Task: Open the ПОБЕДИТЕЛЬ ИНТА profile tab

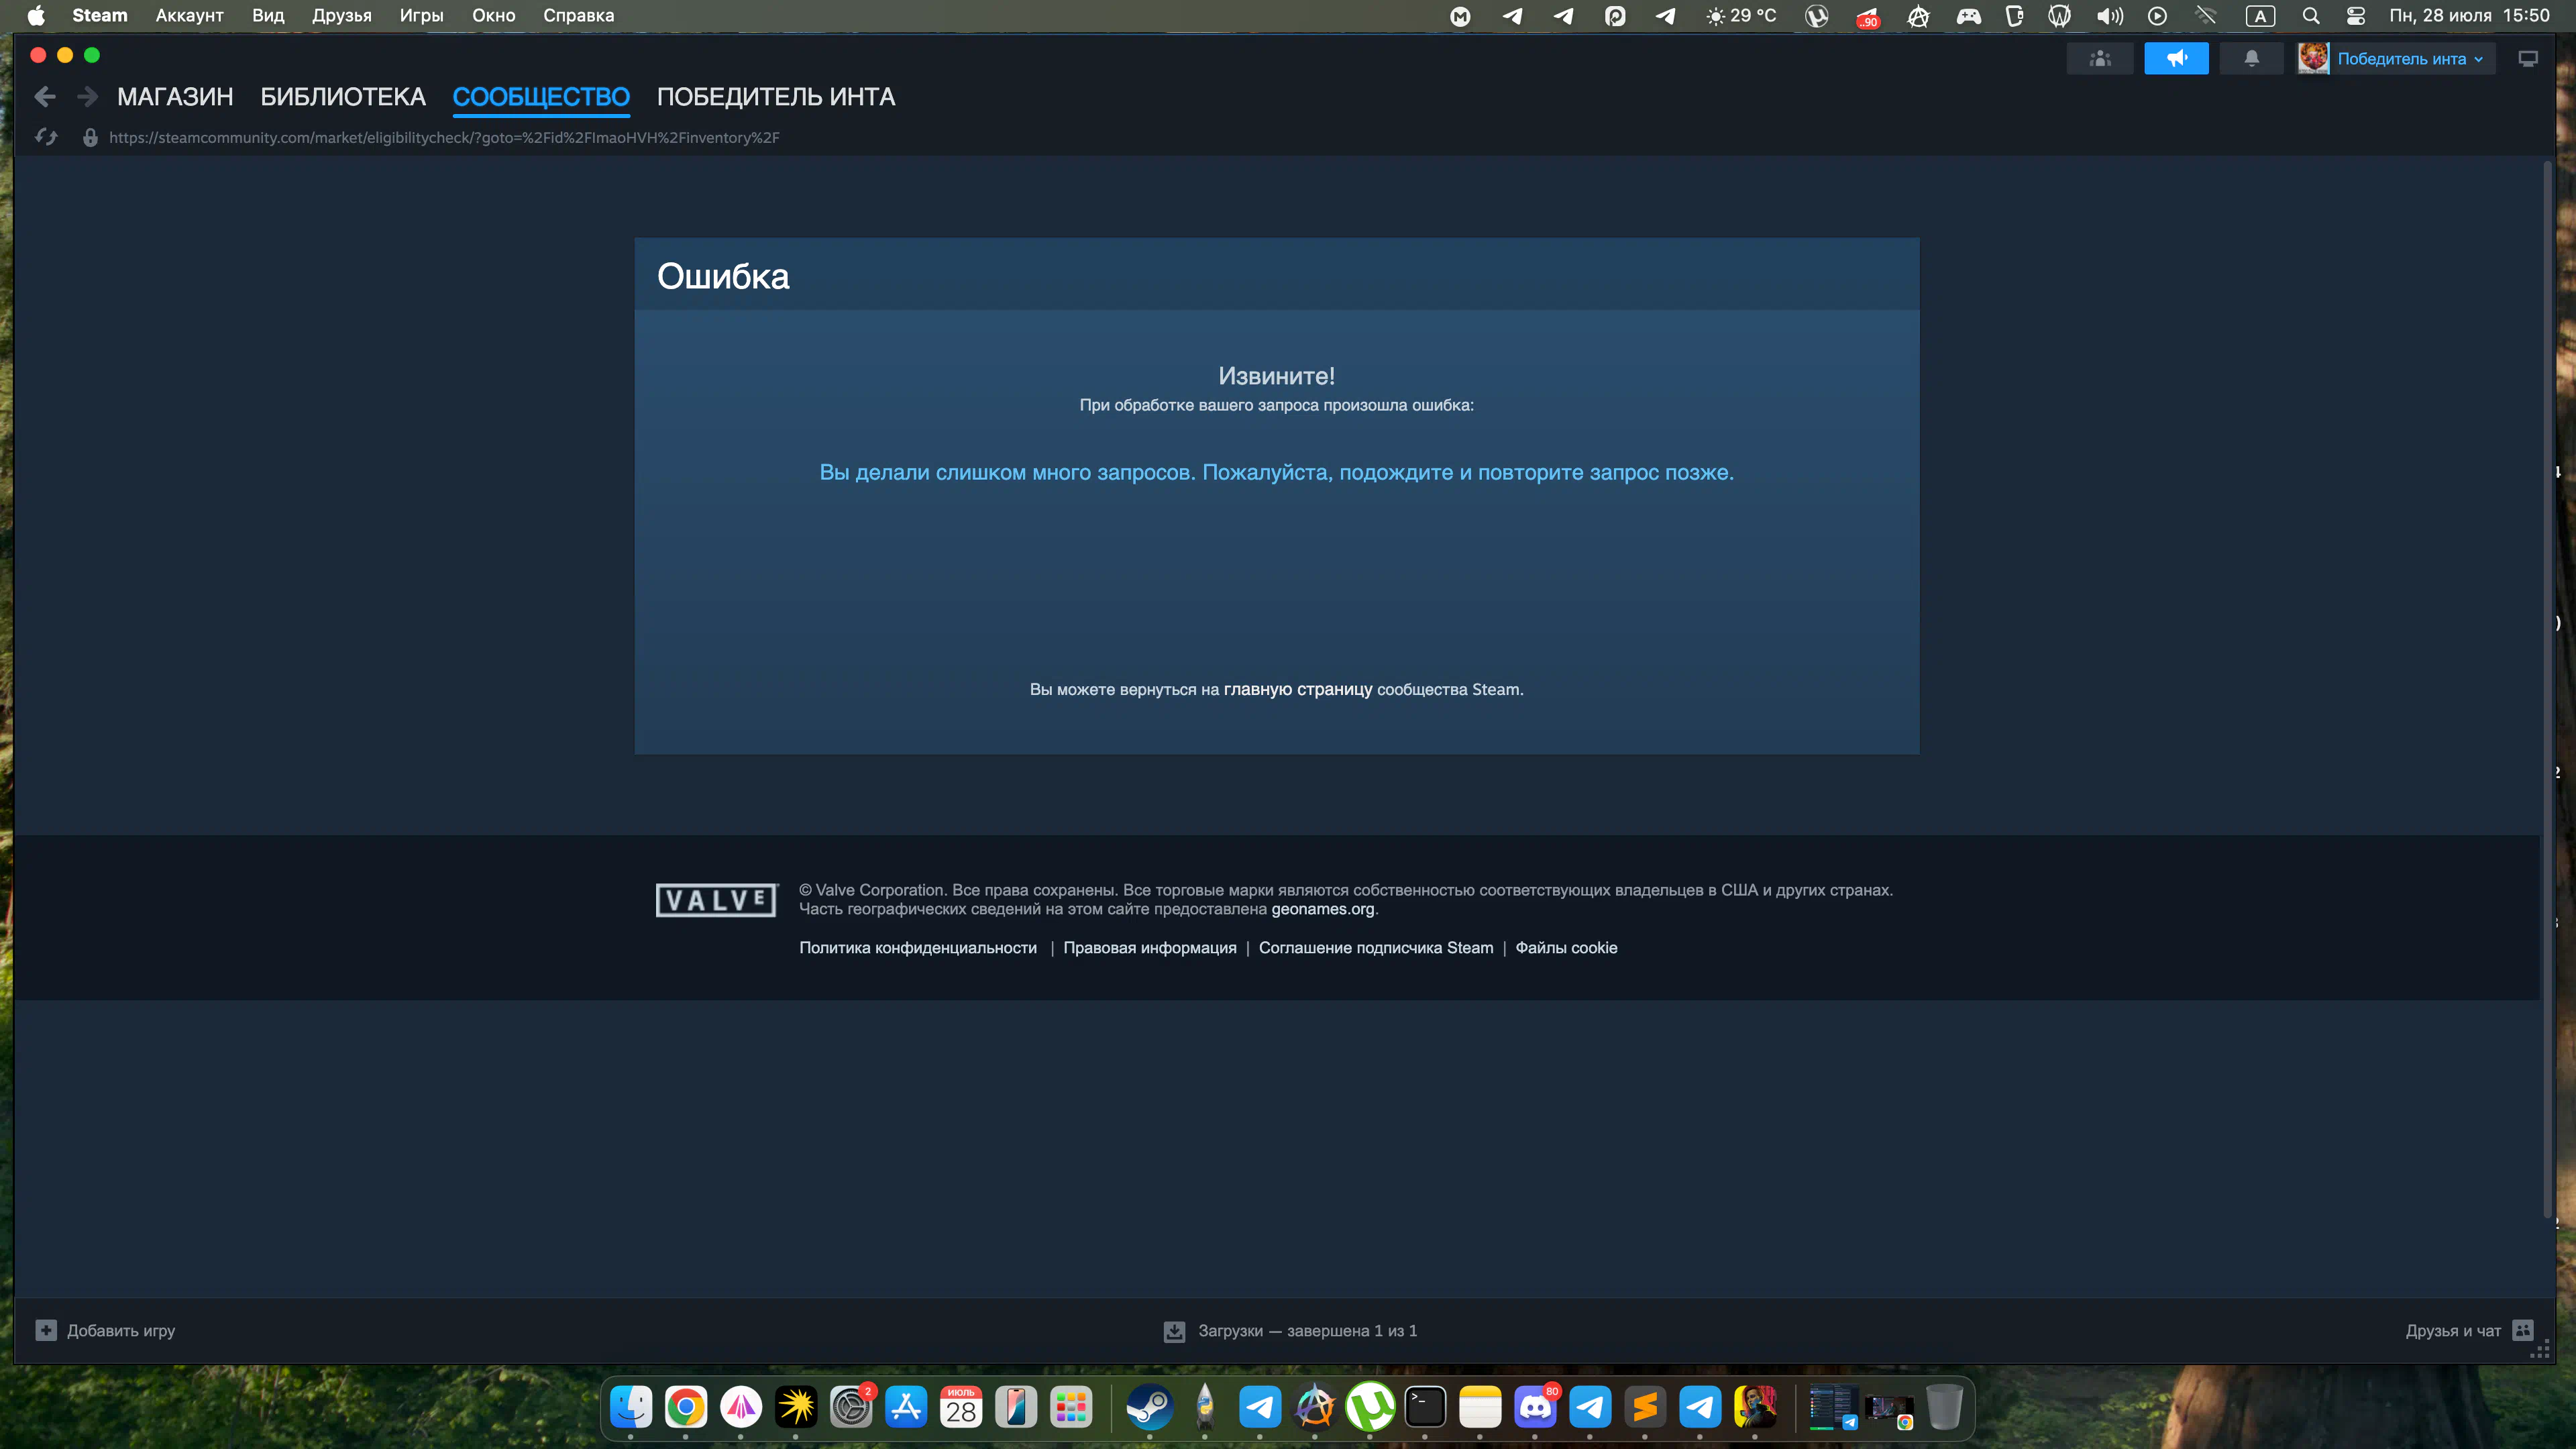Action: coord(776,97)
